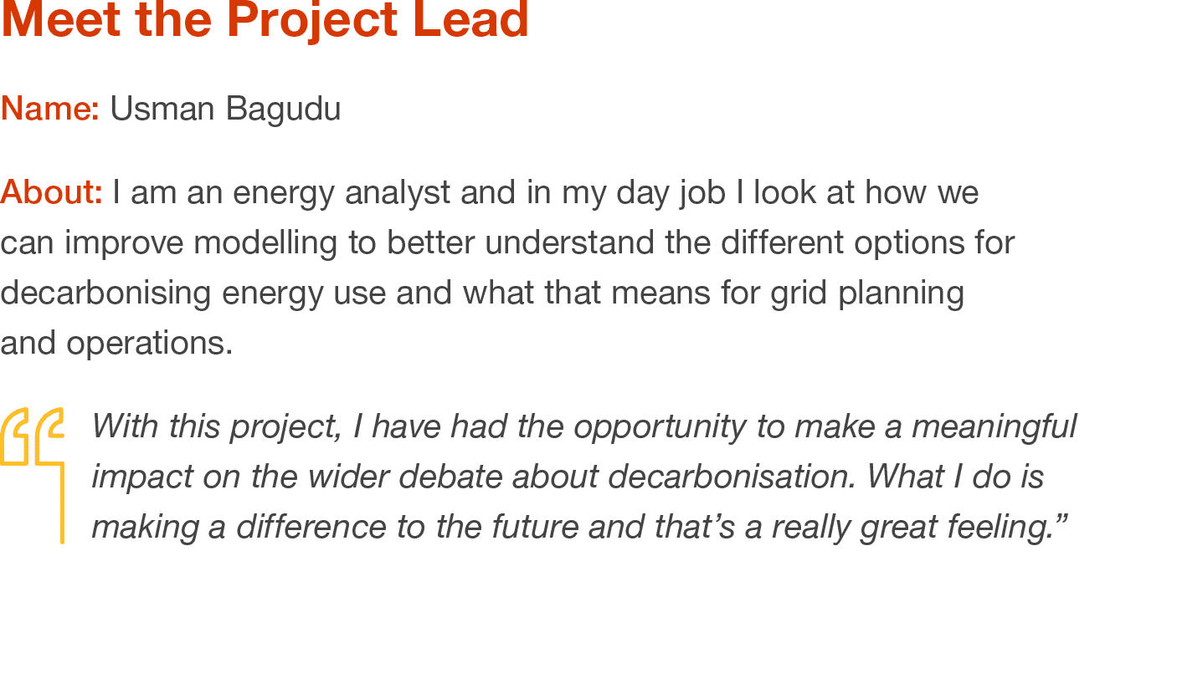Click the word "meaningful" in the quote
The image size is (1177, 699).
[993, 426]
